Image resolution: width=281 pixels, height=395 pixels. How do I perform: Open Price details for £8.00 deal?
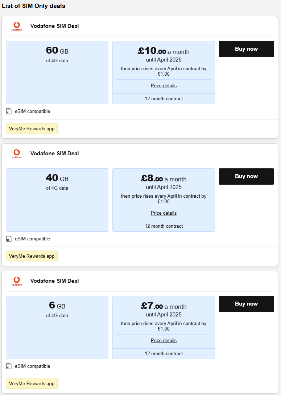(164, 213)
